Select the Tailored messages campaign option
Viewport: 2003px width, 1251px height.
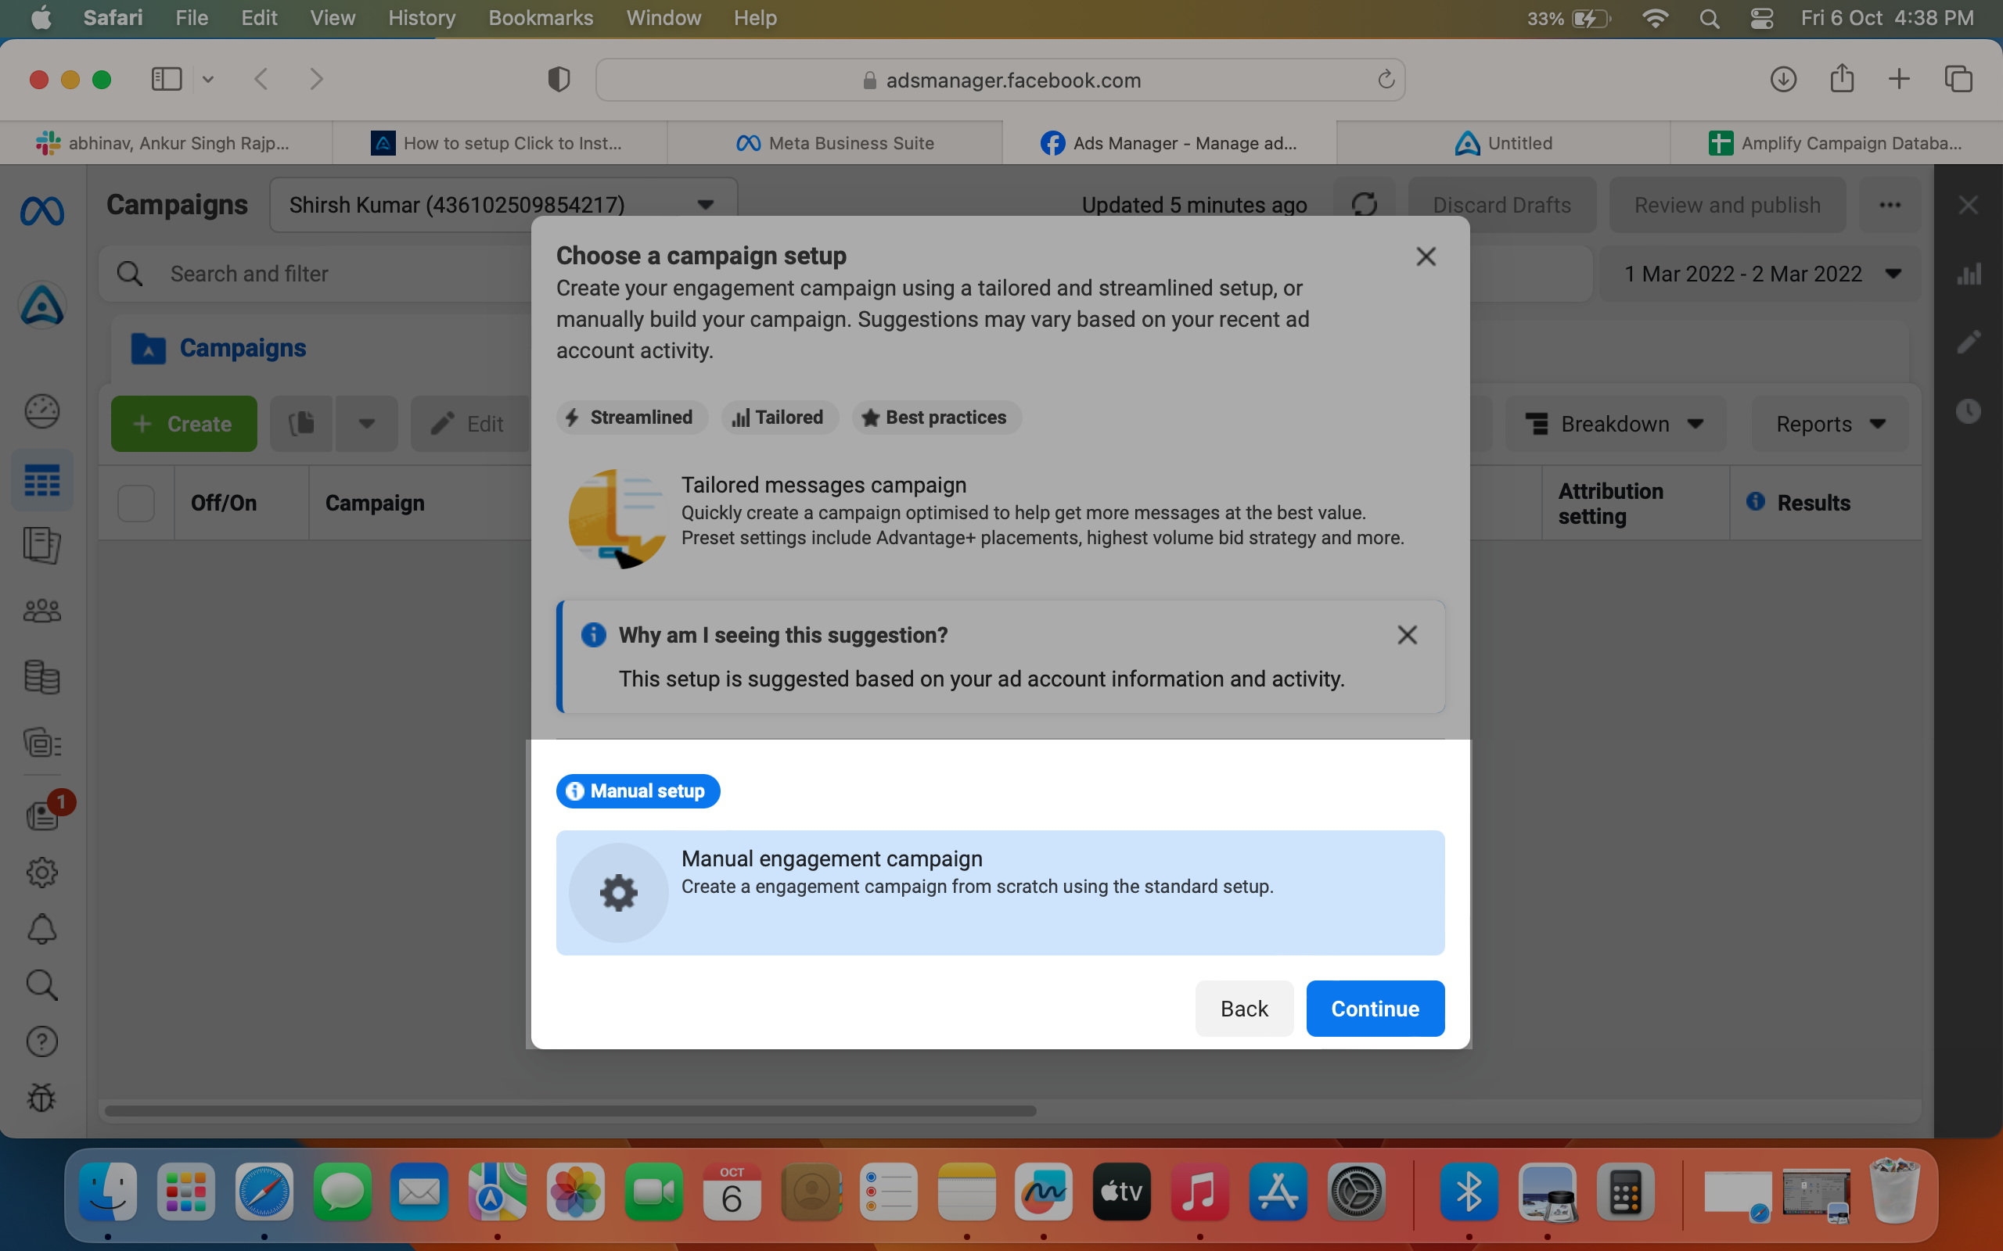pyautogui.click(x=1000, y=518)
